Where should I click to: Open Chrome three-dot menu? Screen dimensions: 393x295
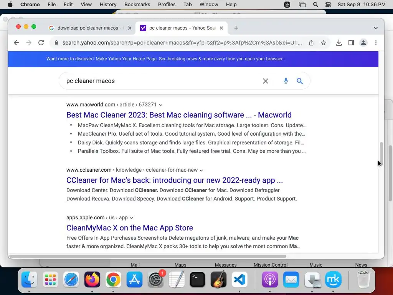tap(376, 43)
